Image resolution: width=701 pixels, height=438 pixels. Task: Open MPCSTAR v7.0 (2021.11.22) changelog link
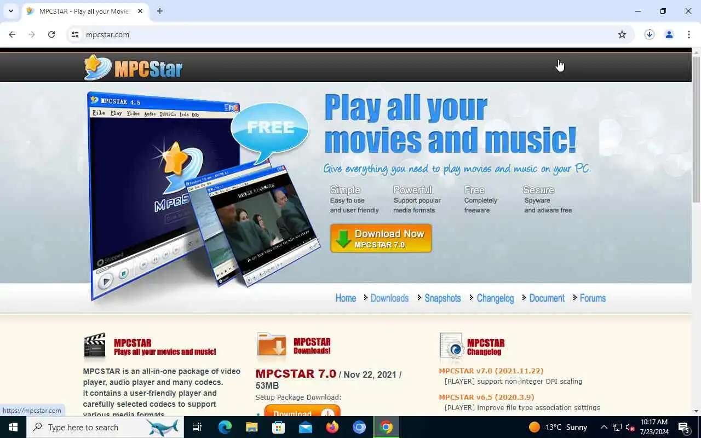click(x=491, y=371)
